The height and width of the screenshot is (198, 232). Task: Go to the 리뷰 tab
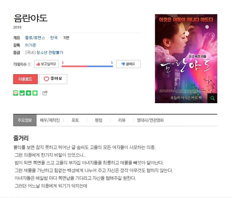pyautogui.click(x=122, y=120)
